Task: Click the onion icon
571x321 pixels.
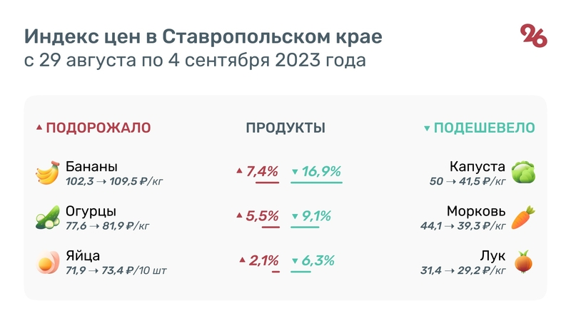Action: (x=523, y=262)
